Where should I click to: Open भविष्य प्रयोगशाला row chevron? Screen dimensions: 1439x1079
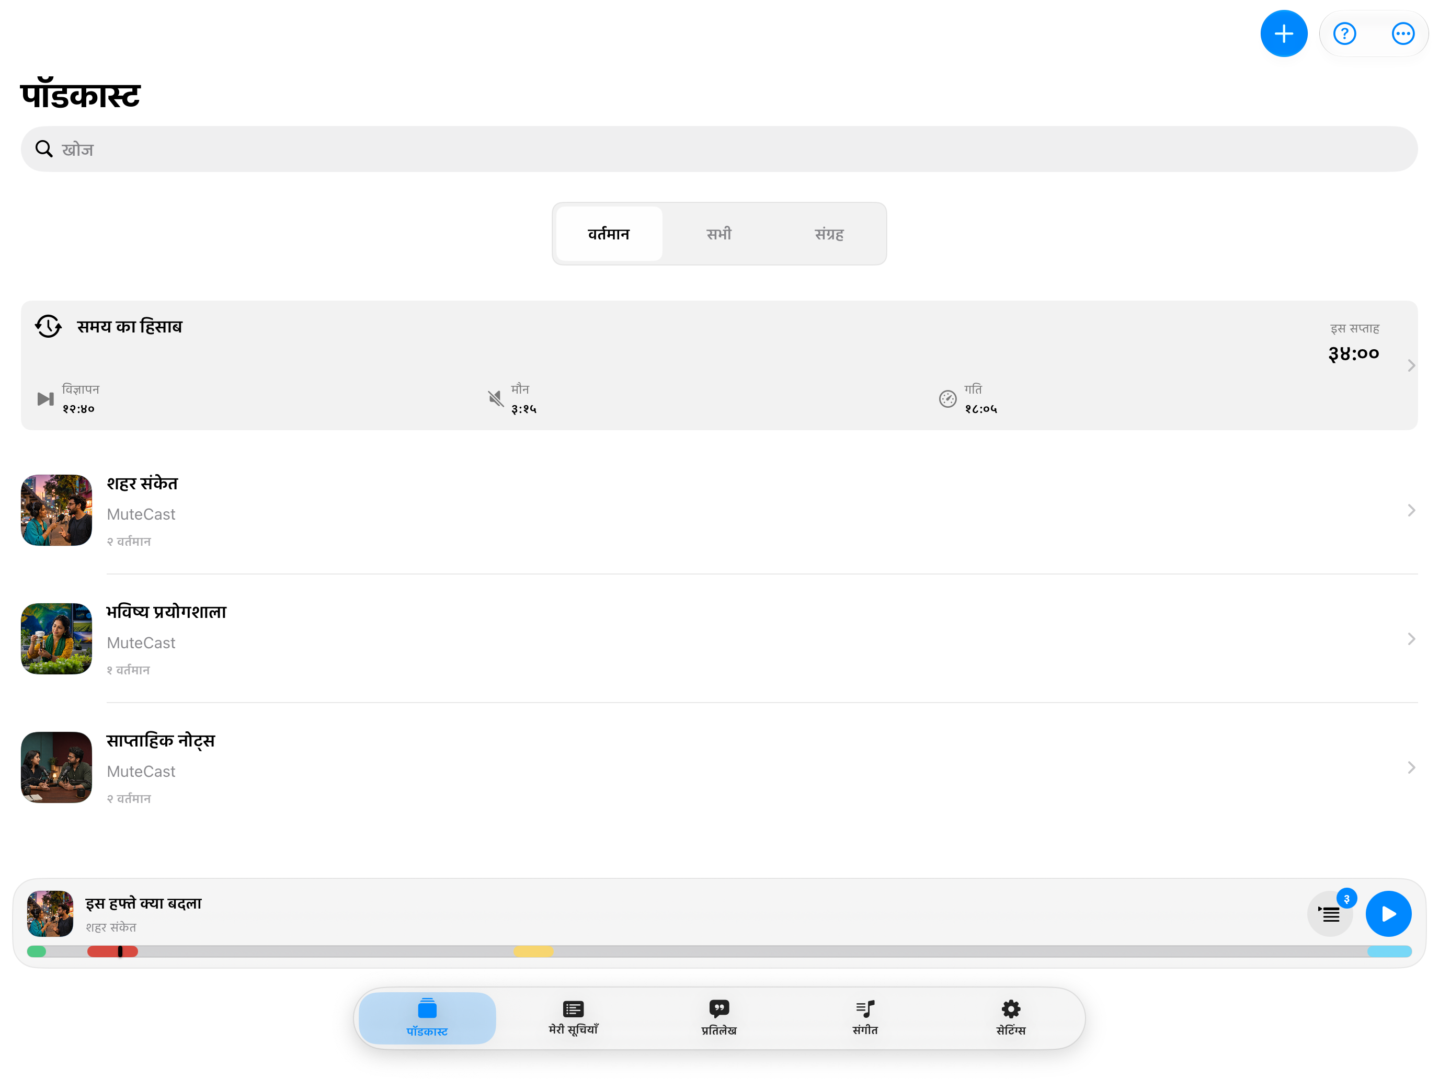[1410, 639]
